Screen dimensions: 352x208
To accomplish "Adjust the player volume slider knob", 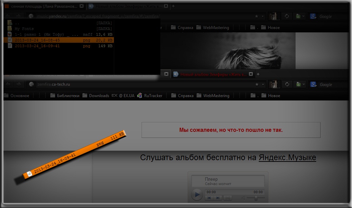I will (x=256, y=198).
